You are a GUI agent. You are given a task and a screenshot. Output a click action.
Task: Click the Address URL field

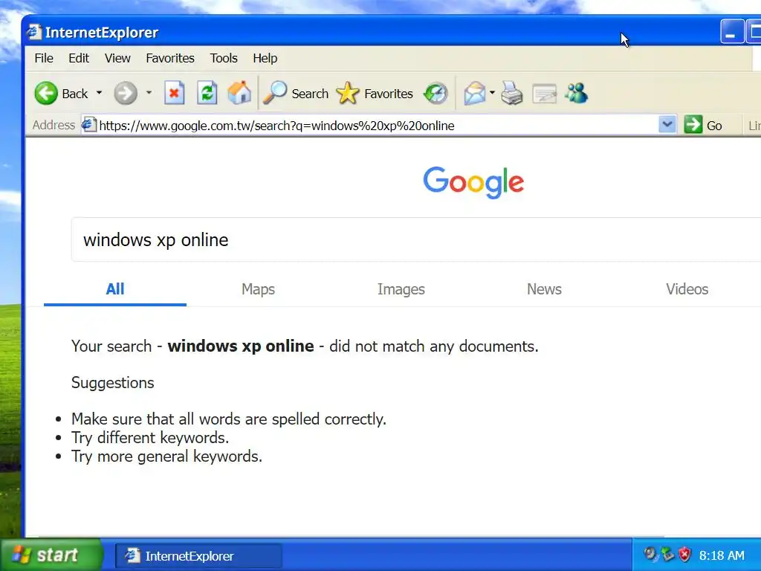point(378,125)
